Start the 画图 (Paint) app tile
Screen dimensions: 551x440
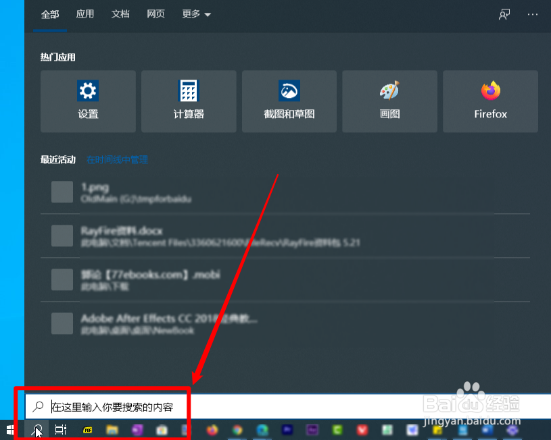click(x=389, y=101)
